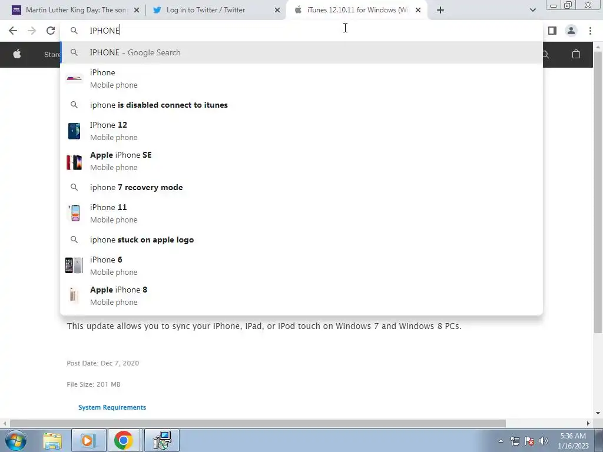Open the Apple shopping bag icon
Viewport: 603px width, 452px height.
click(576, 54)
